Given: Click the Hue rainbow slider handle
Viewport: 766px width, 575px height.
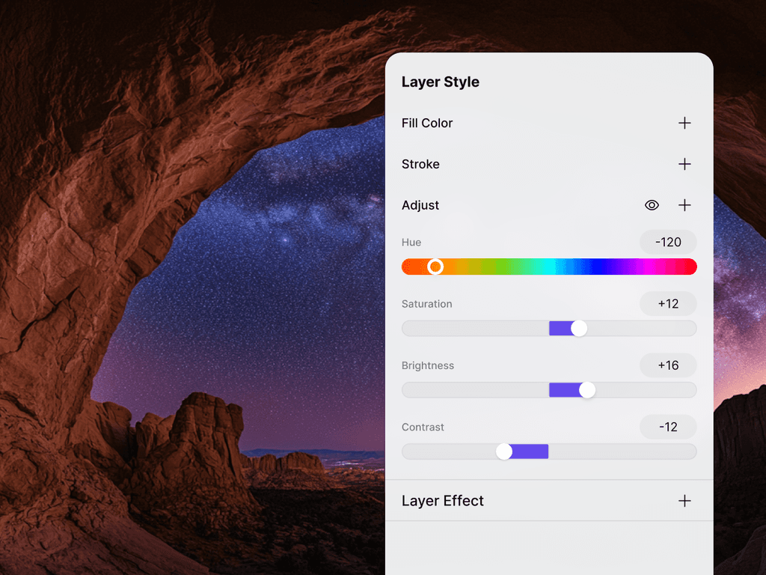Looking at the screenshot, I should tap(436, 267).
